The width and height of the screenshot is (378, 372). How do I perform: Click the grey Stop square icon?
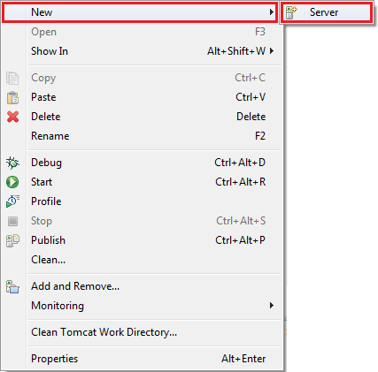tap(12, 221)
